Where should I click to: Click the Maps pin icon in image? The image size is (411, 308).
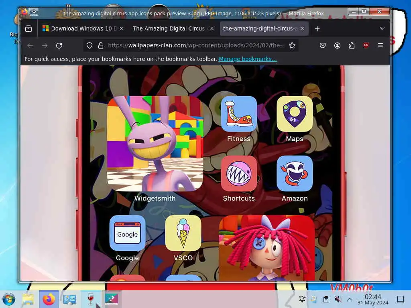[x=295, y=114]
